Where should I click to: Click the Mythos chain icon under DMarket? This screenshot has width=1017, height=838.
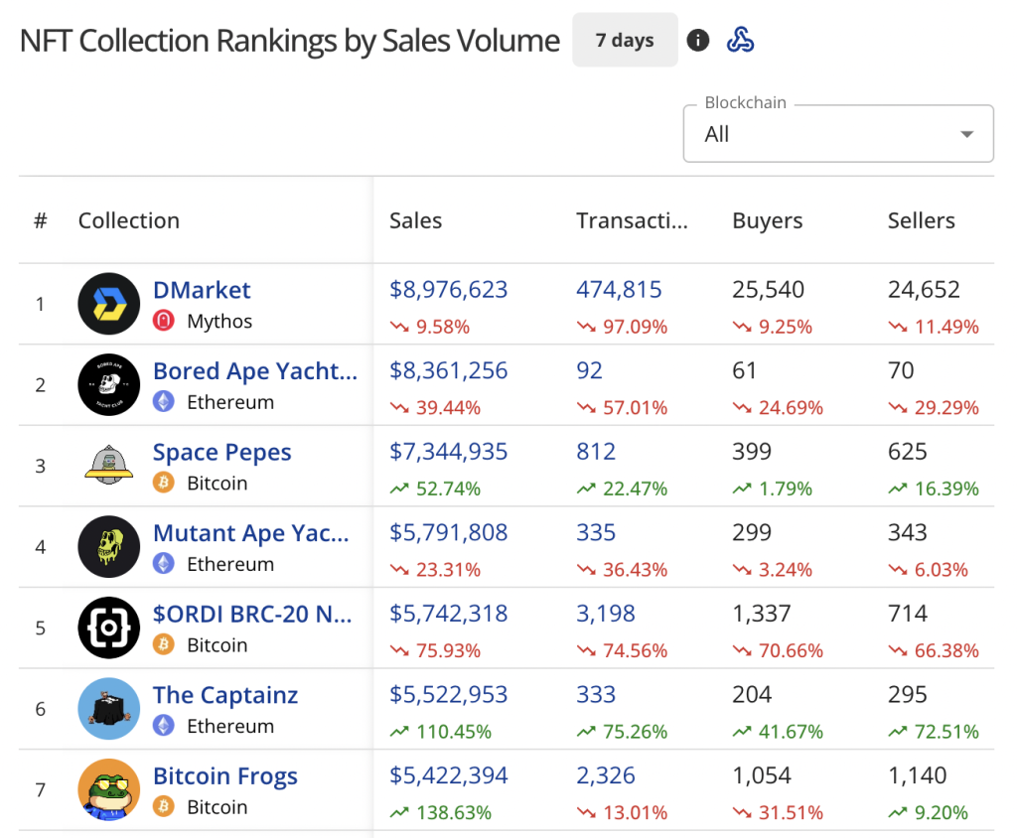(161, 322)
